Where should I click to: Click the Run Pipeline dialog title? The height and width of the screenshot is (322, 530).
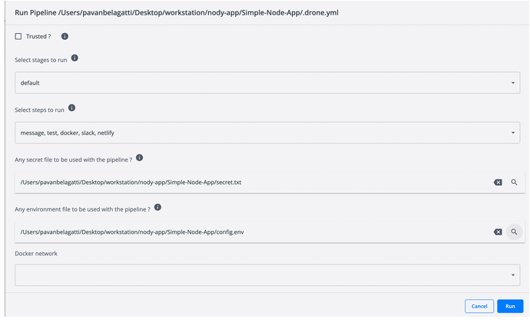[147, 10]
